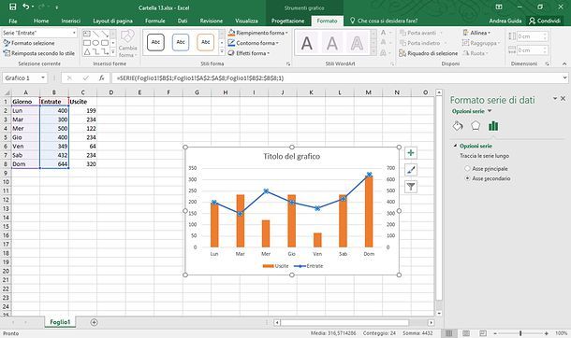Click the vertical scrollbar down arrow
This screenshot has width=571, height=338.
coord(439,313)
